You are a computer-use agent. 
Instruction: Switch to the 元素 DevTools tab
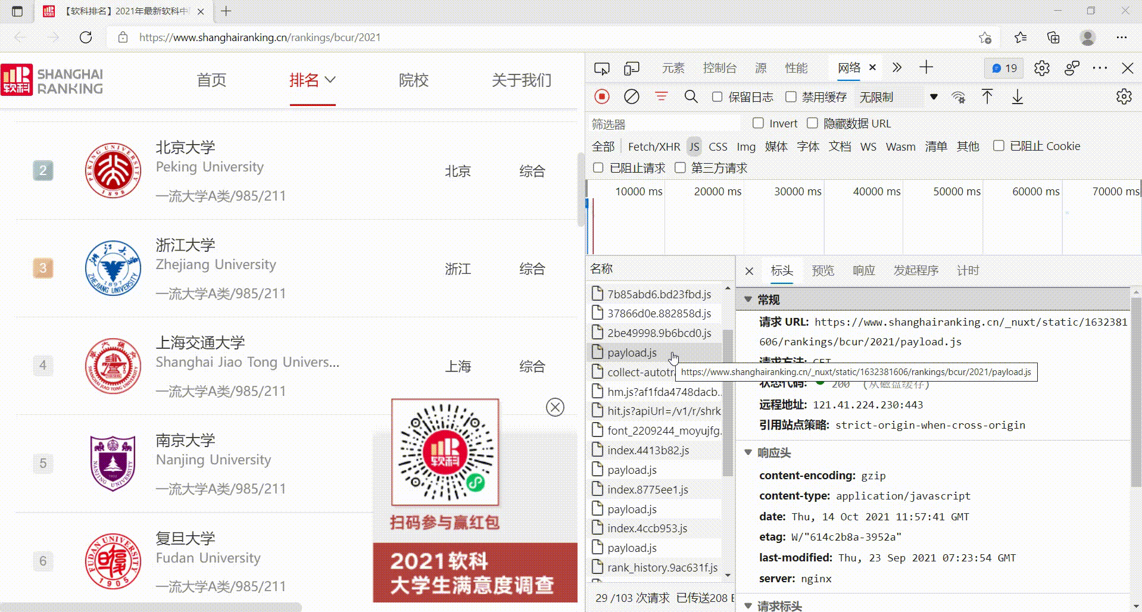(x=673, y=68)
